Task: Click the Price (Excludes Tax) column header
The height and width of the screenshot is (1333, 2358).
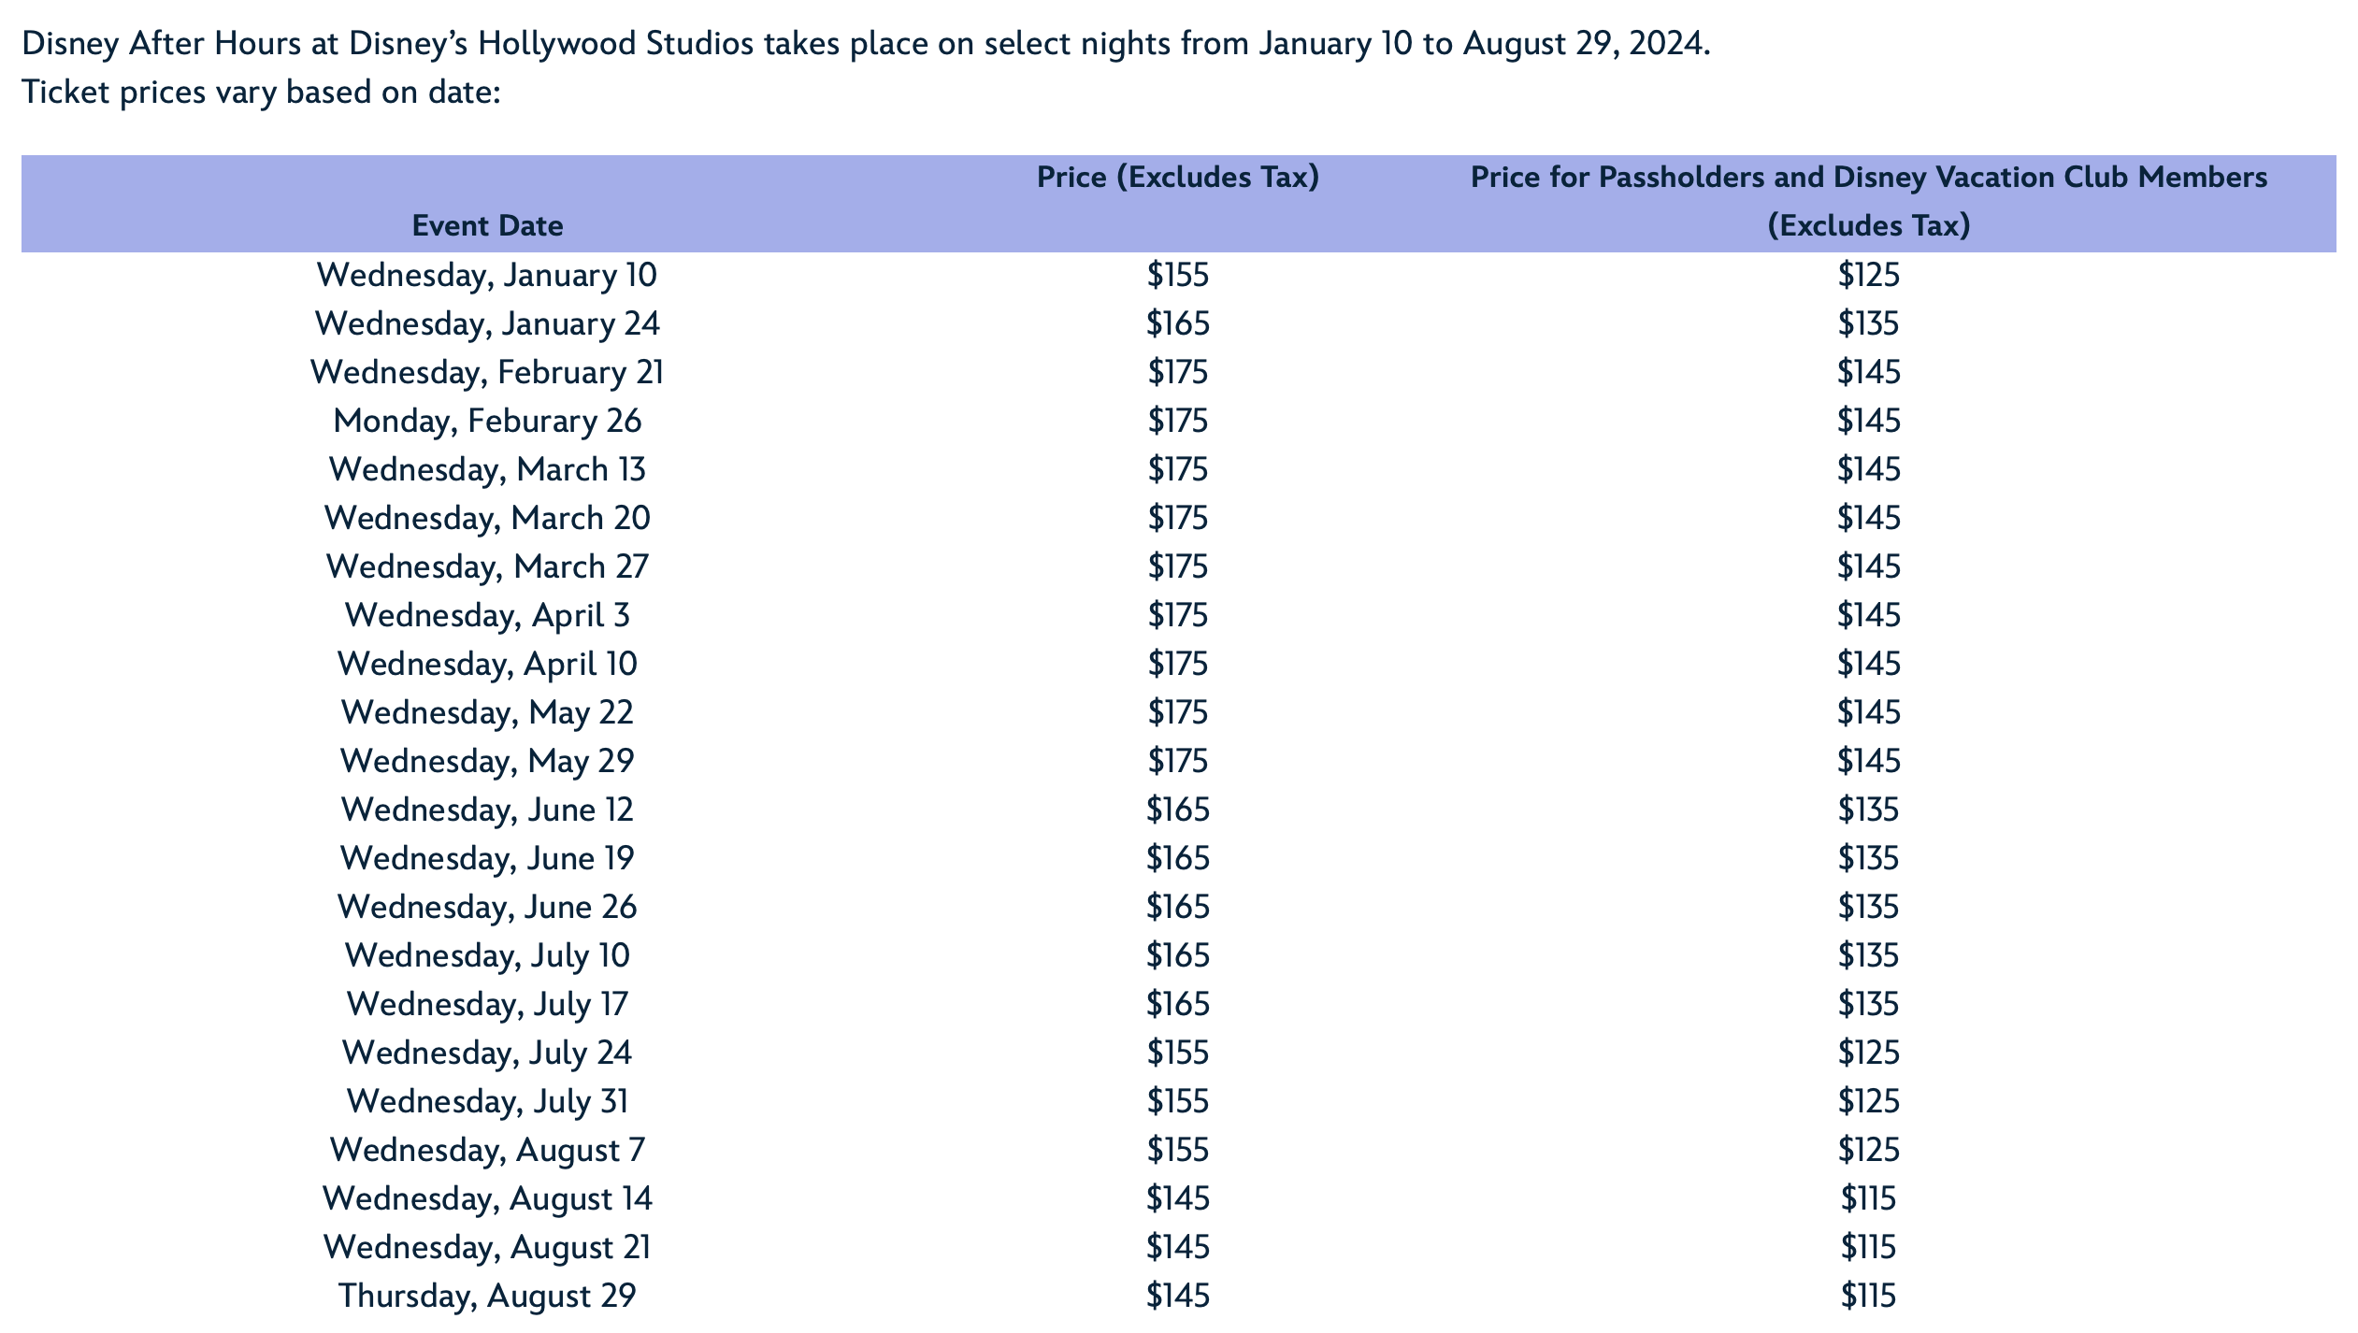Action: (1177, 177)
